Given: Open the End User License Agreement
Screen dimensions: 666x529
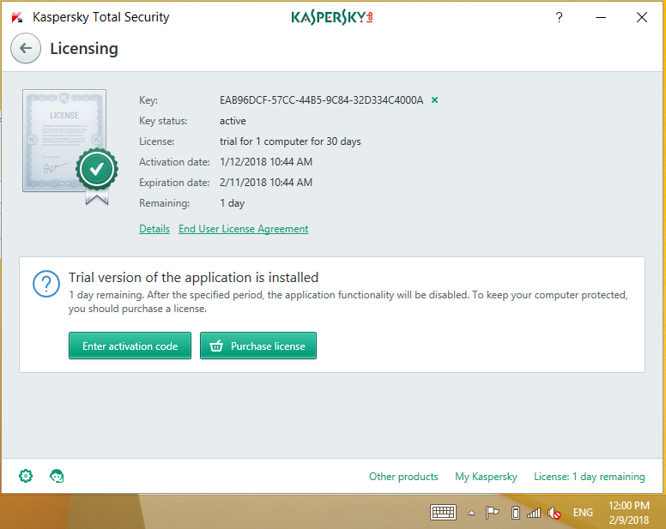Looking at the screenshot, I should tap(244, 229).
